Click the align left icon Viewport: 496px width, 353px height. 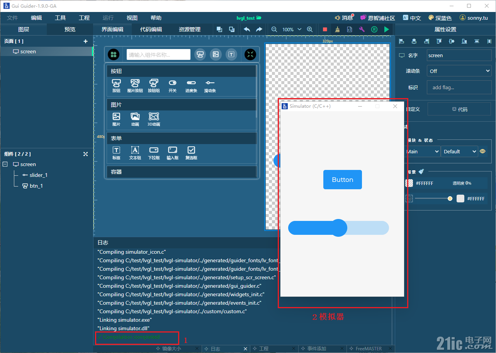pos(402,41)
